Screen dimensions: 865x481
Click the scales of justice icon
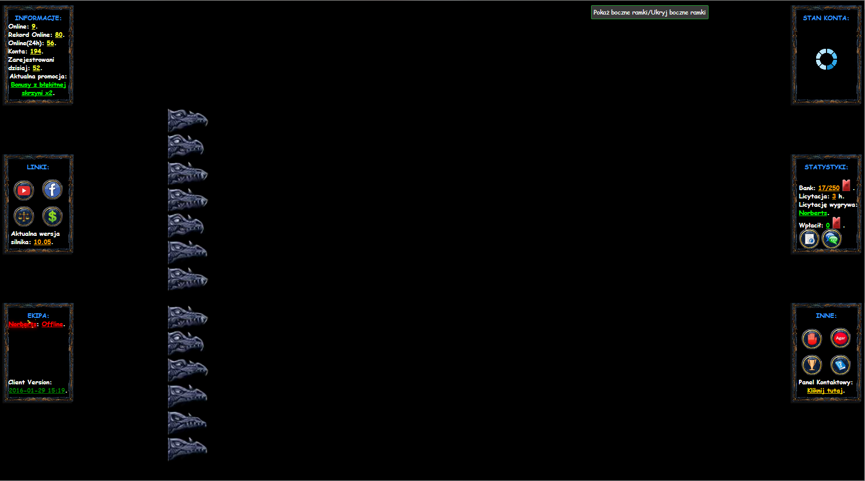point(24,217)
